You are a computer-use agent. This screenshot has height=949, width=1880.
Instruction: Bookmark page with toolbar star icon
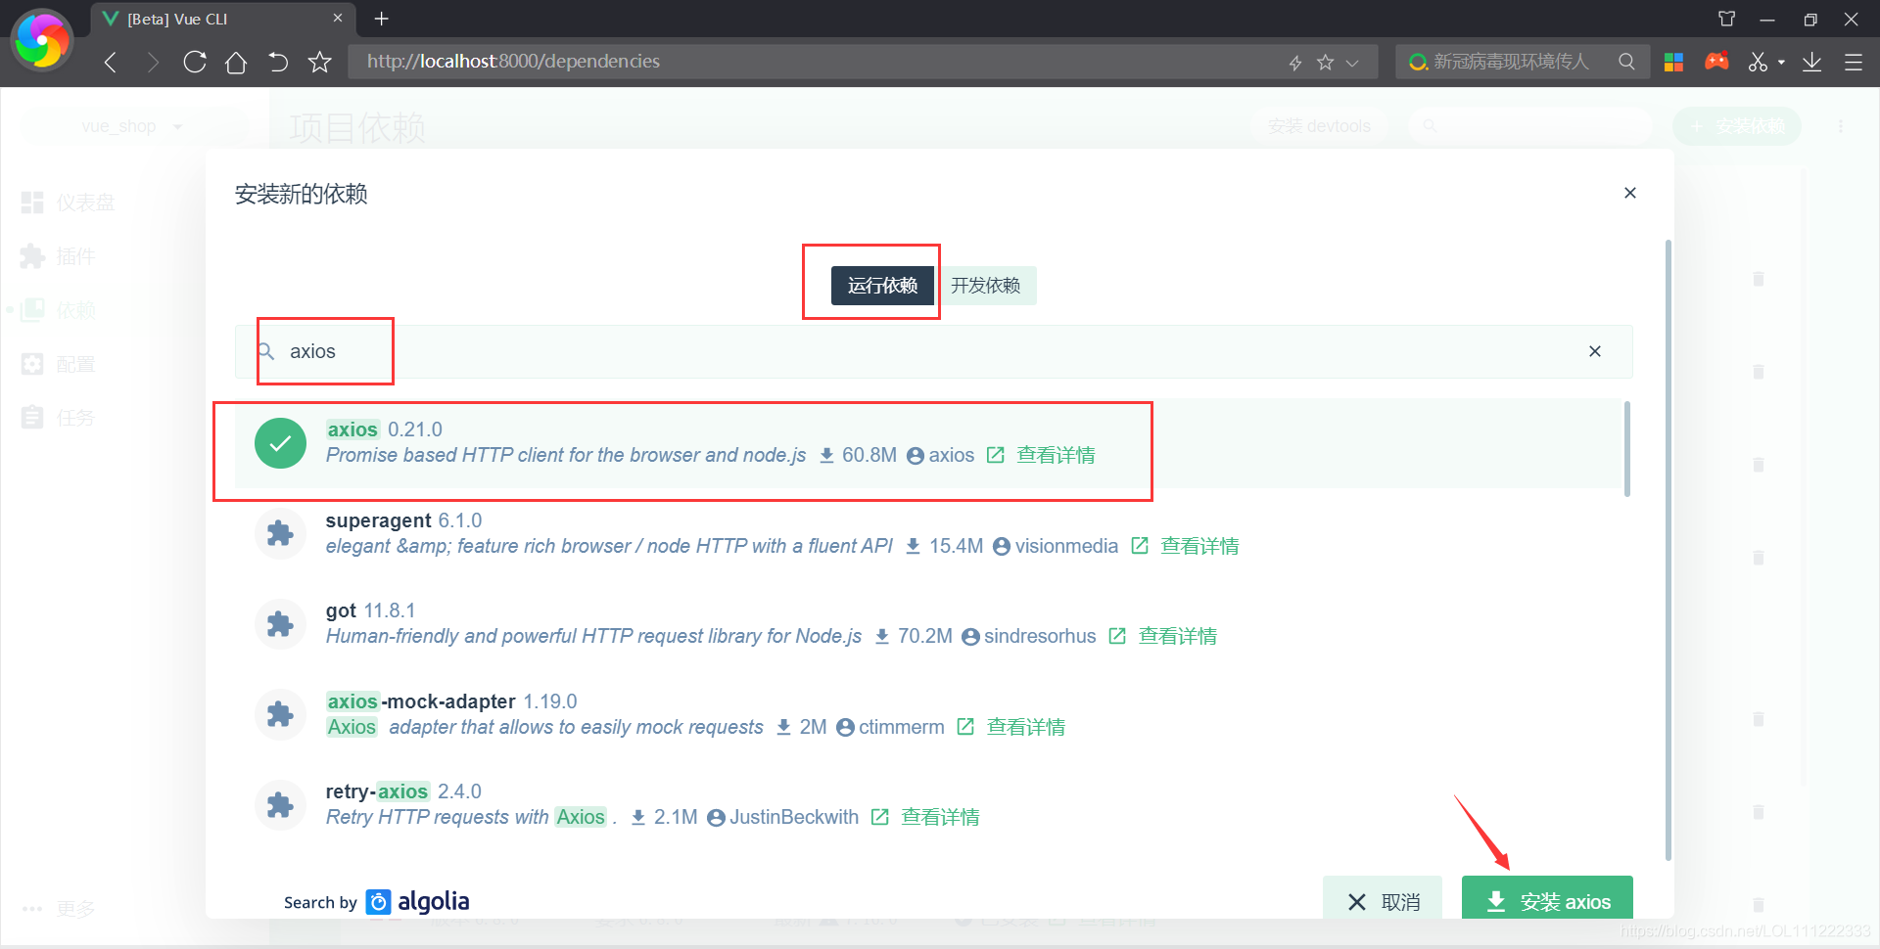(319, 63)
